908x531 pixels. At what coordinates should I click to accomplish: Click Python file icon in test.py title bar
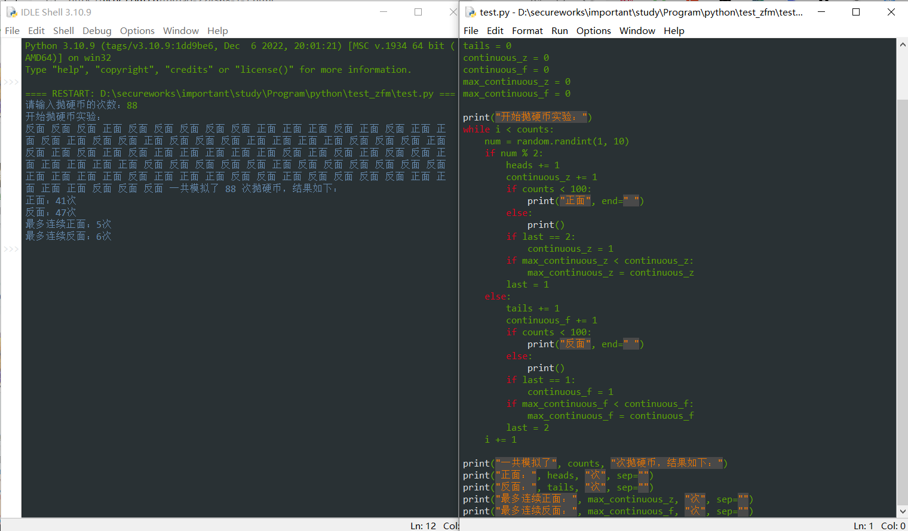[x=471, y=12]
